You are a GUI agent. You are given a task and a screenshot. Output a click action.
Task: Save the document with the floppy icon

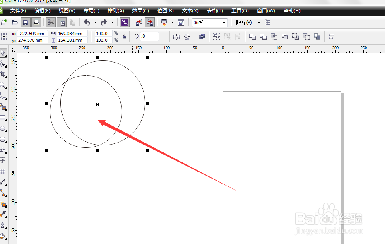click(x=26, y=23)
